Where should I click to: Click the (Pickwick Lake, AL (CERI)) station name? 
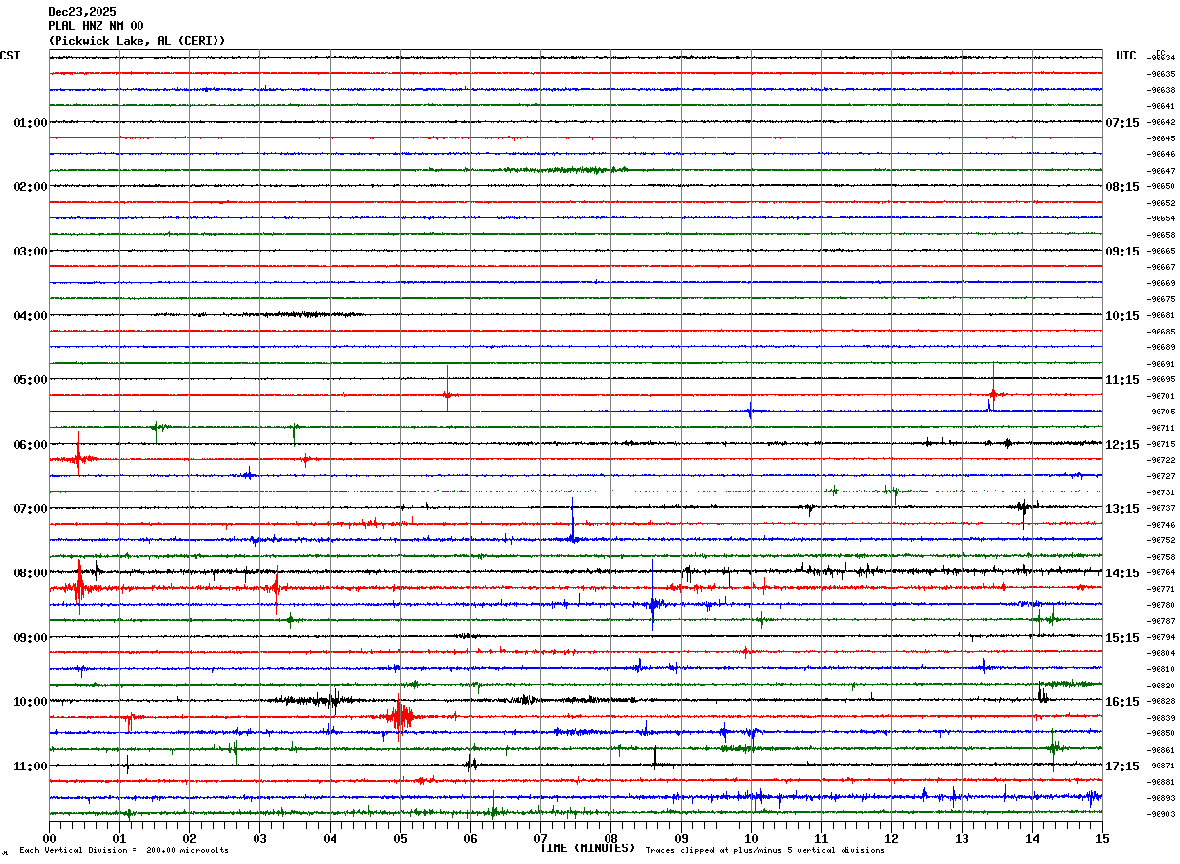137,41
